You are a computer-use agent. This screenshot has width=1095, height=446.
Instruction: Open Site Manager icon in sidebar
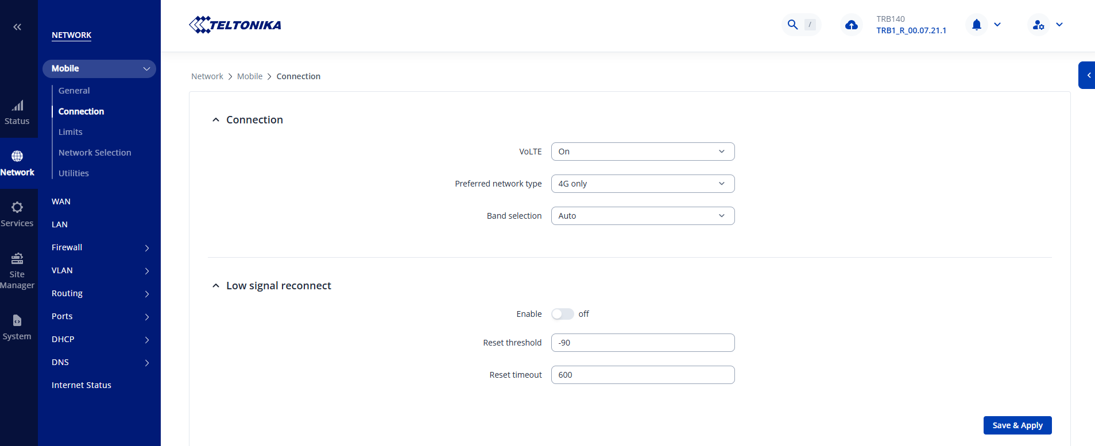pyautogui.click(x=17, y=259)
